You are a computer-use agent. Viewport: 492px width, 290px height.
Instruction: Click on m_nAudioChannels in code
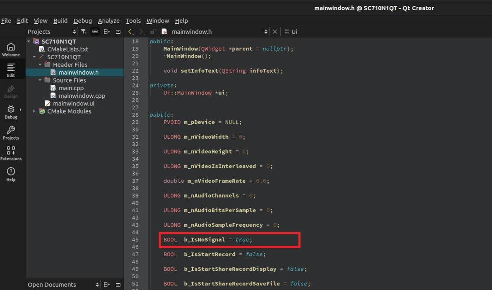pos(211,196)
